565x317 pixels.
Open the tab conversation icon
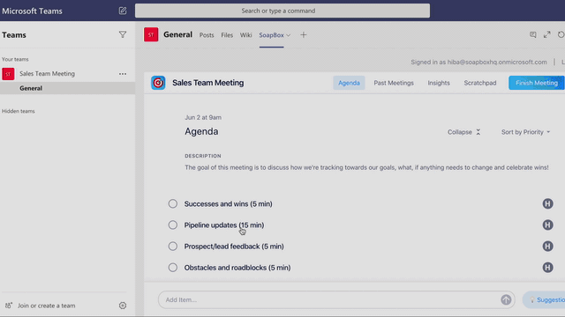pos(532,34)
